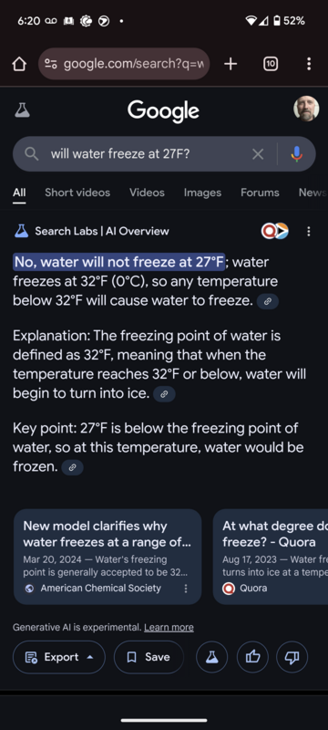Give thumbs up to the AI Overview
328x730 pixels.
252,657
